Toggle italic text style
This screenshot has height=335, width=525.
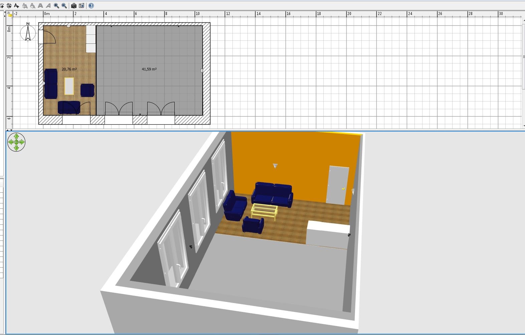coord(48,6)
